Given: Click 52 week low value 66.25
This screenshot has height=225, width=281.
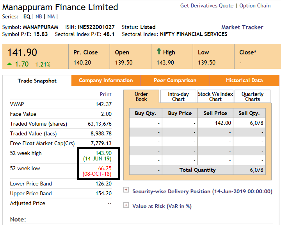Looking at the screenshot, I should point(105,168).
